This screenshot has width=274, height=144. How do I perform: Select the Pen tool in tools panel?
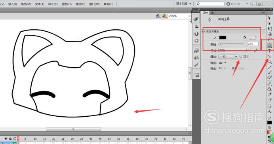(x=270, y=45)
